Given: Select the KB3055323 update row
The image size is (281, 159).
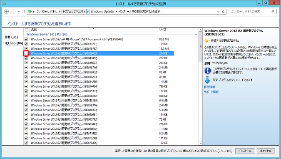Looking at the screenshot, I should click(99, 91).
